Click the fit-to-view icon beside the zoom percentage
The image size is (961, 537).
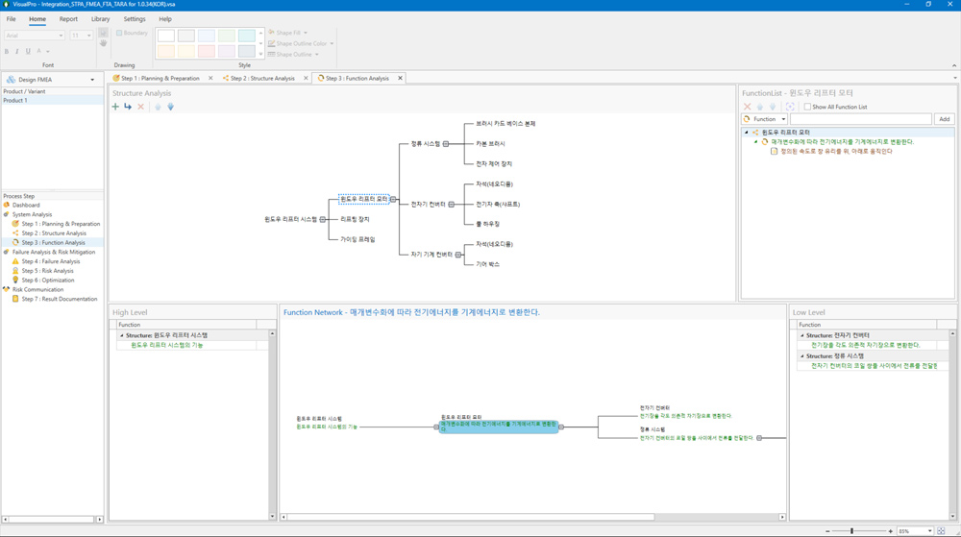pos(941,531)
